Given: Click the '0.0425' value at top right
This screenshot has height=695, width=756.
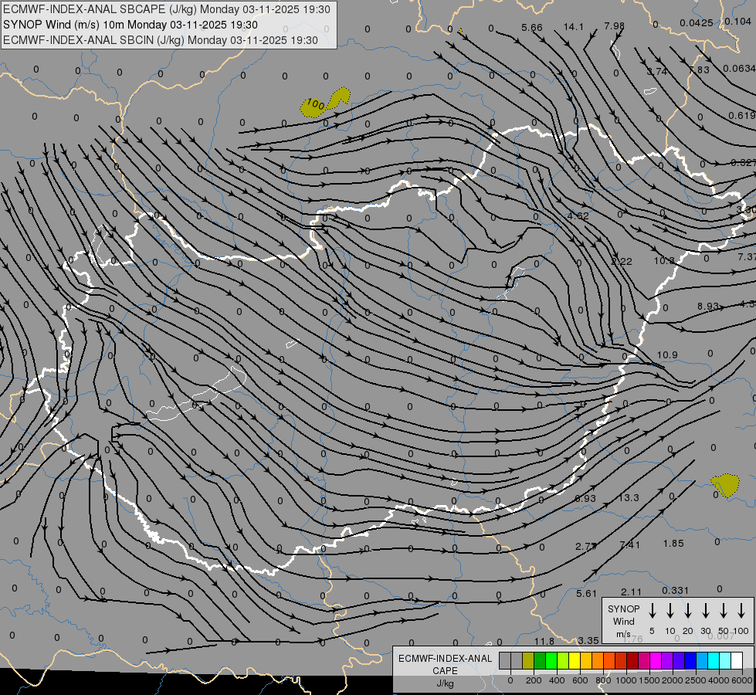Looking at the screenshot, I should point(697,23).
